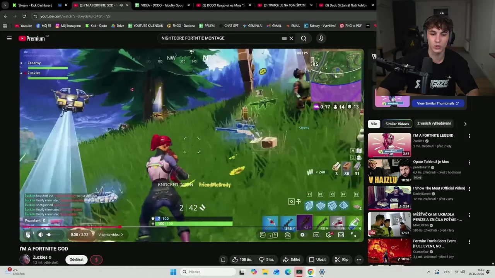Seek on the red video progress bar
This screenshot has width=495, height=278.
(191, 227)
